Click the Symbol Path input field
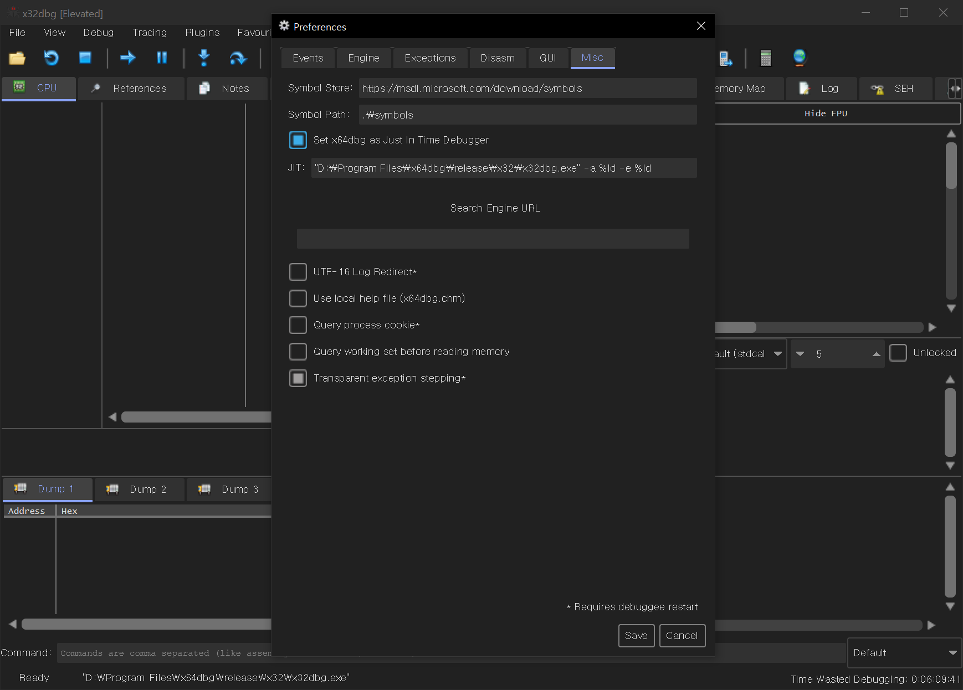Image resolution: width=963 pixels, height=690 pixels. (527, 115)
